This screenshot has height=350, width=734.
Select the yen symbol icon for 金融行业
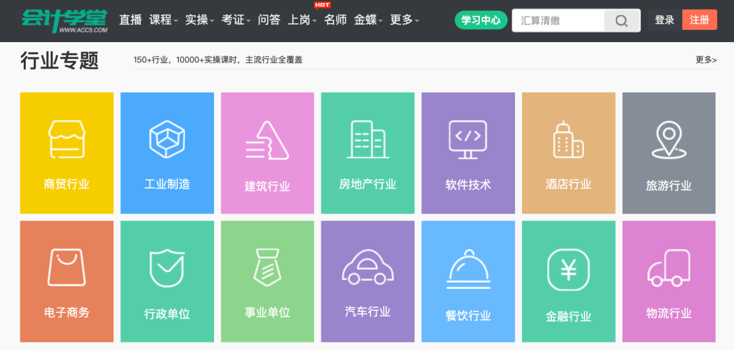(x=568, y=270)
